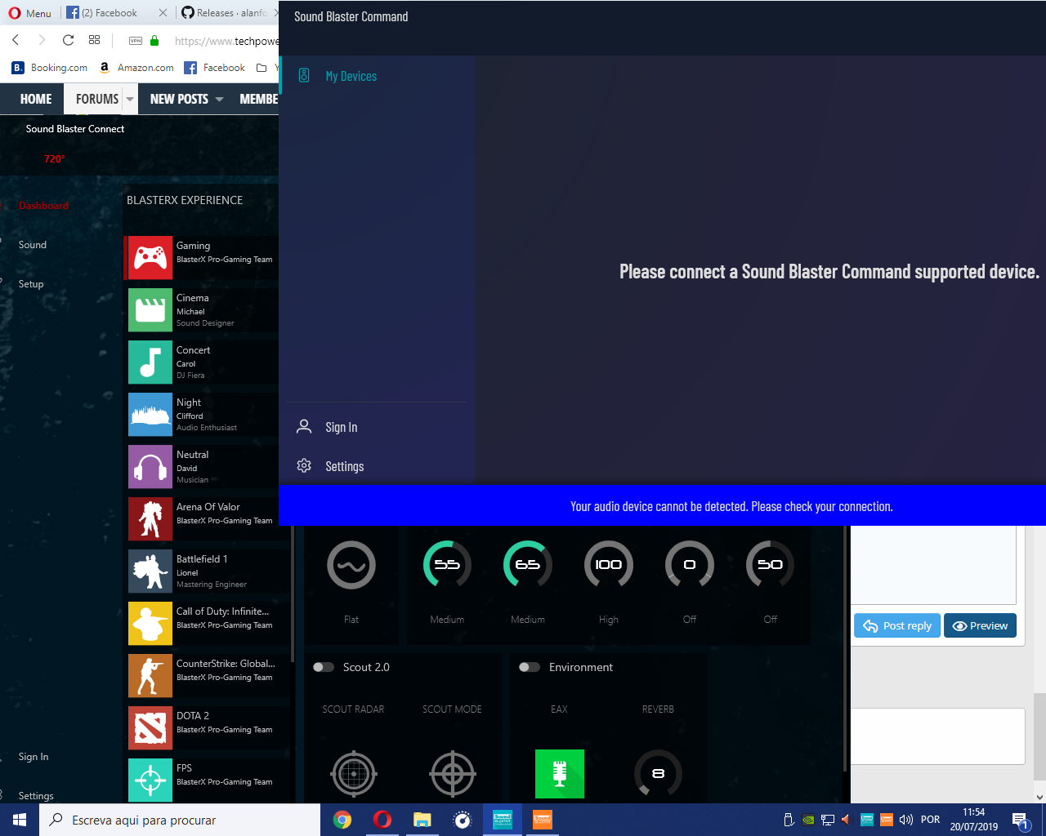Open My Devices in Sound Blaster Command

[x=351, y=76]
